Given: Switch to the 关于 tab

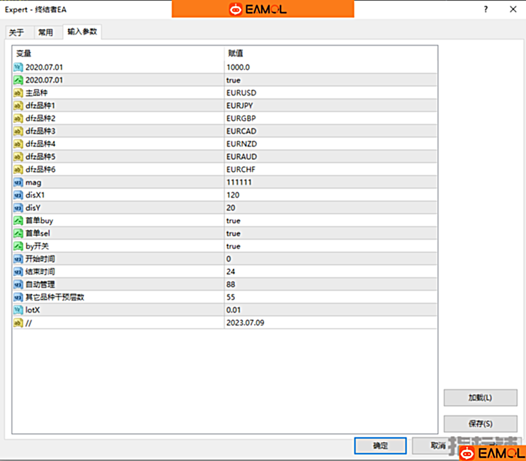Looking at the screenshot, I should coord(17,33).
